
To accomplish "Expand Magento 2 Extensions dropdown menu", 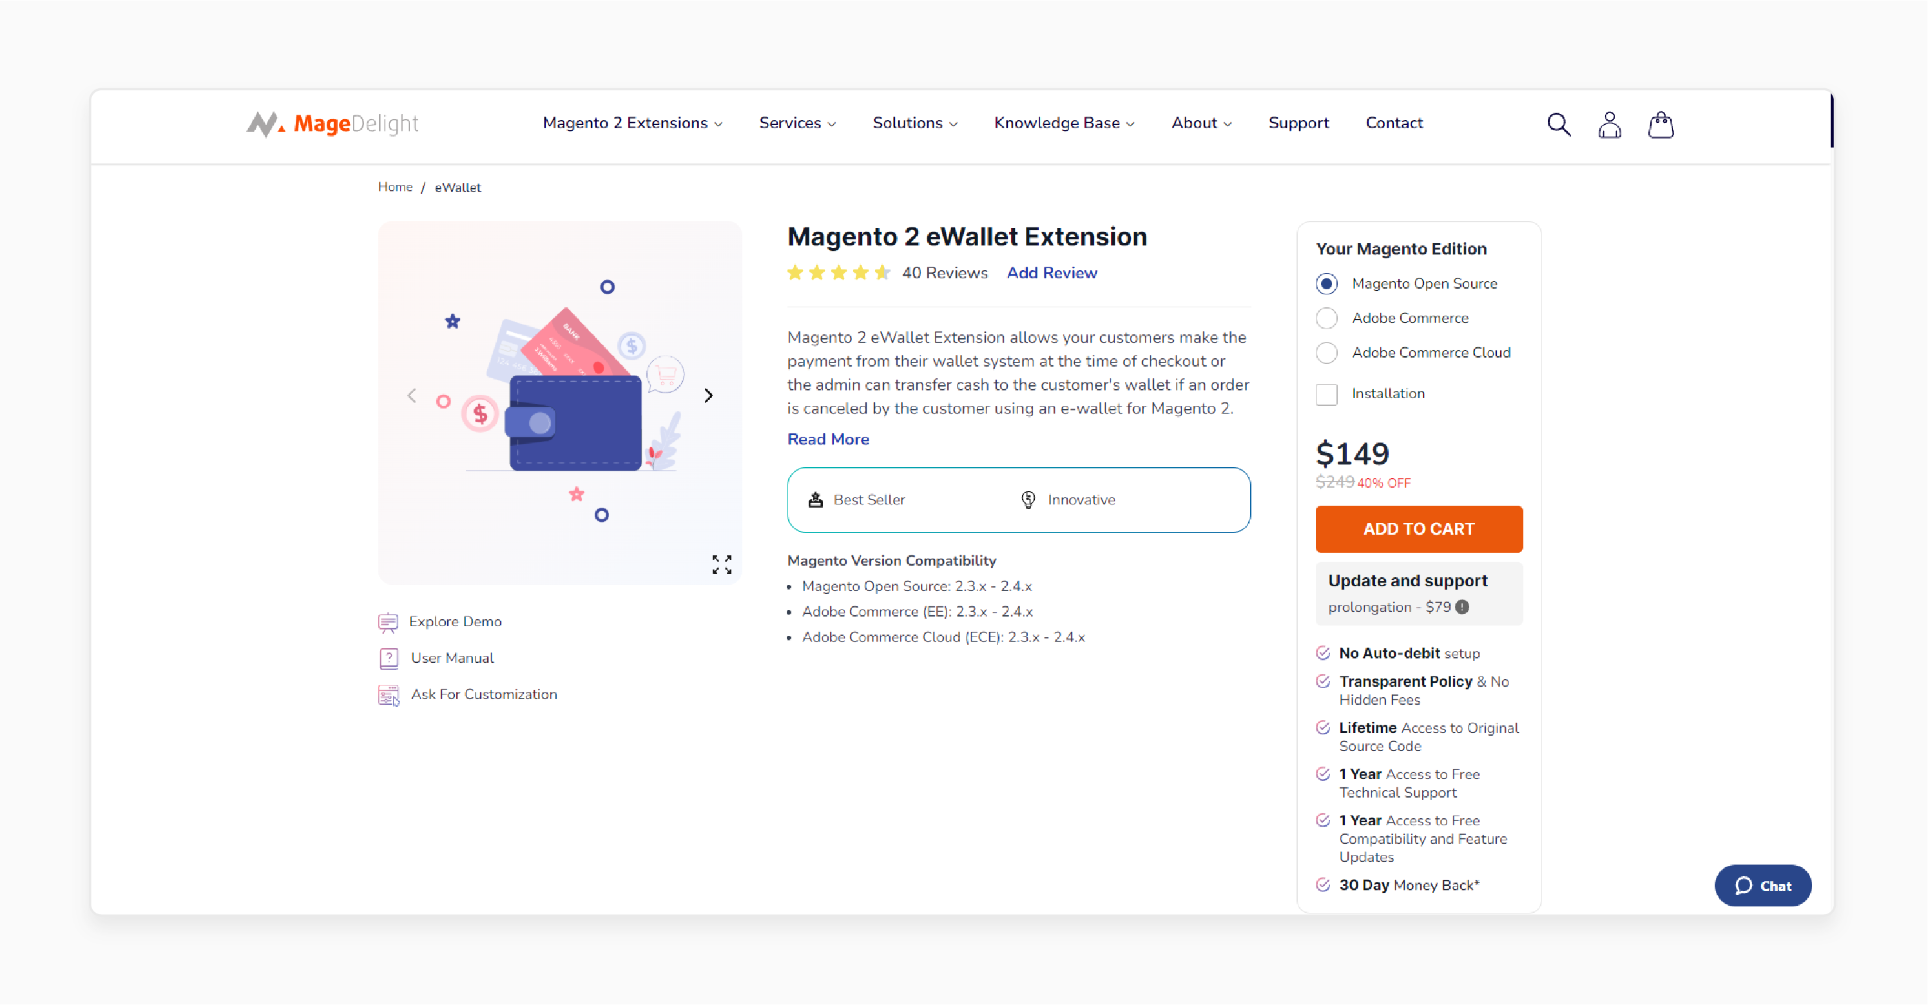I will [632, 124].
